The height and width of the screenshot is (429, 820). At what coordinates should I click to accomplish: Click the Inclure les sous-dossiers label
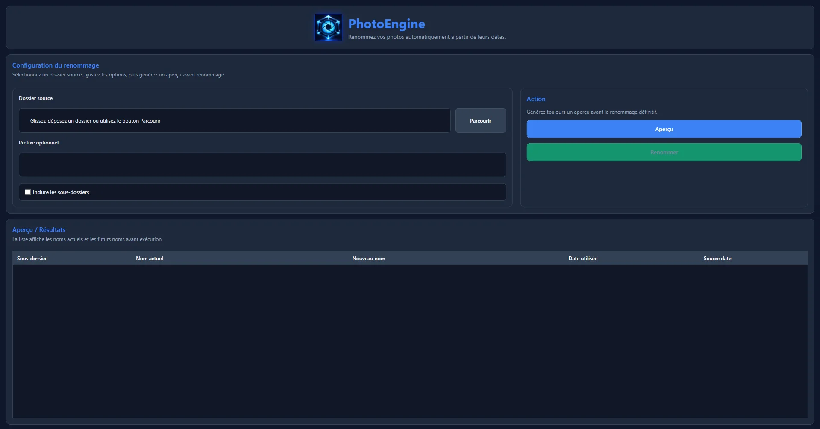[x=61, y=192]
